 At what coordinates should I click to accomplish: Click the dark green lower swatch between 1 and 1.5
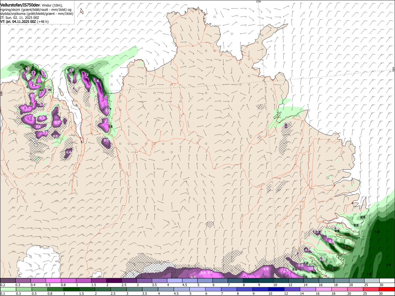(71, 289)
